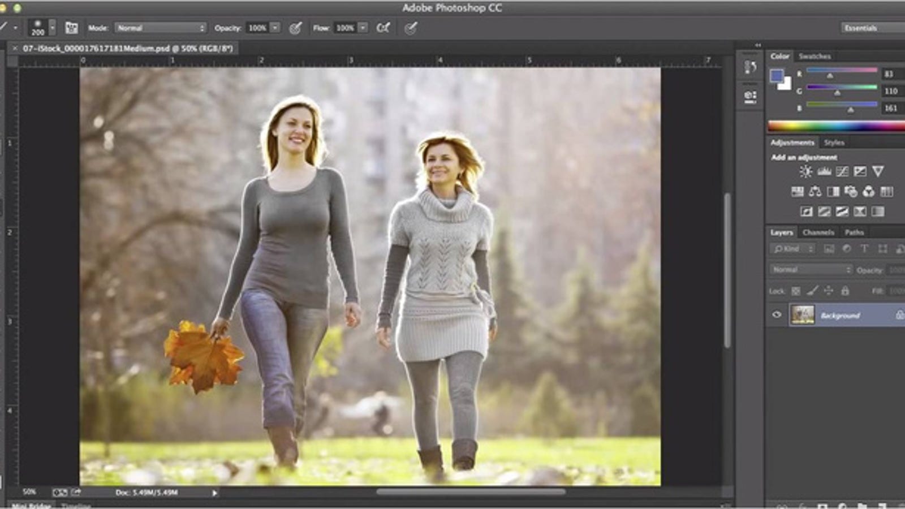This screenshot has width=905, height=509.
Task: Open tool preset picker arrow beside brush icon
Action: coord(15,28)
